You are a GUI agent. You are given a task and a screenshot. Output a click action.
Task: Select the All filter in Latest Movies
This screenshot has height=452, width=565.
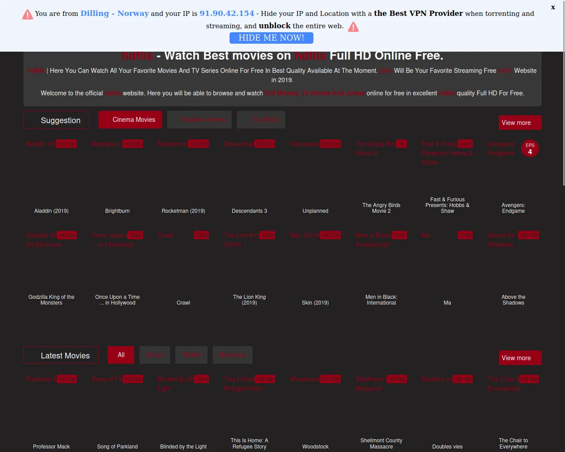click(x=121, y=355)
